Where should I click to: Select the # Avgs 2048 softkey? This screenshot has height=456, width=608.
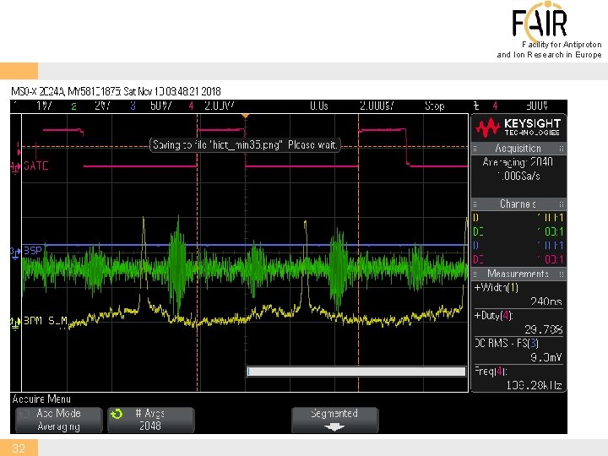tap(151, 420)
